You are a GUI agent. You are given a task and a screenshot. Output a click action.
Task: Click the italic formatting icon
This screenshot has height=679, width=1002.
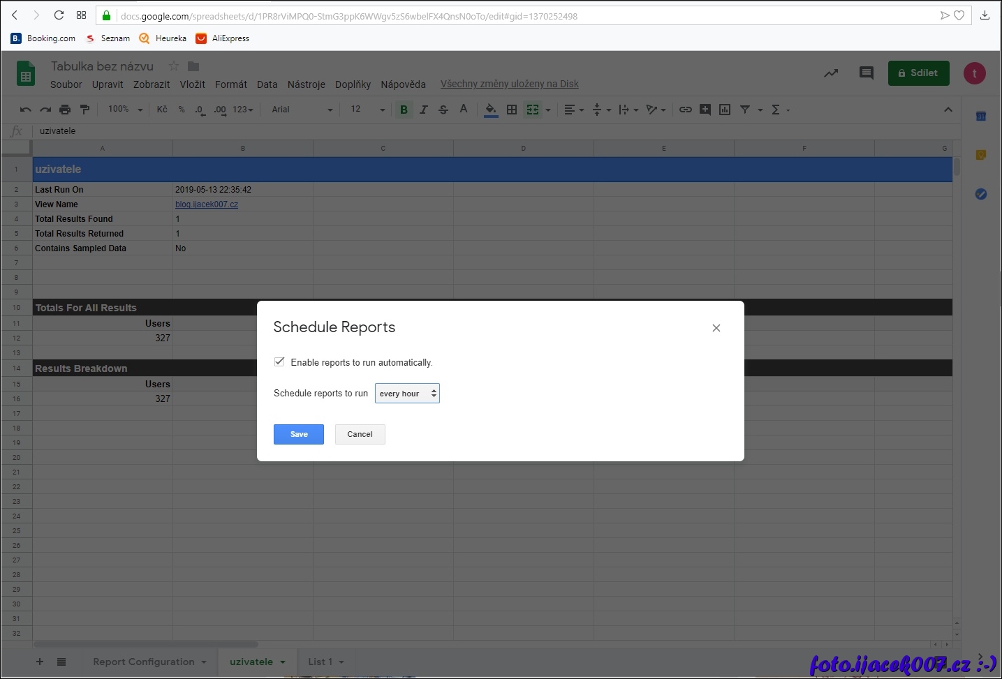423,110
